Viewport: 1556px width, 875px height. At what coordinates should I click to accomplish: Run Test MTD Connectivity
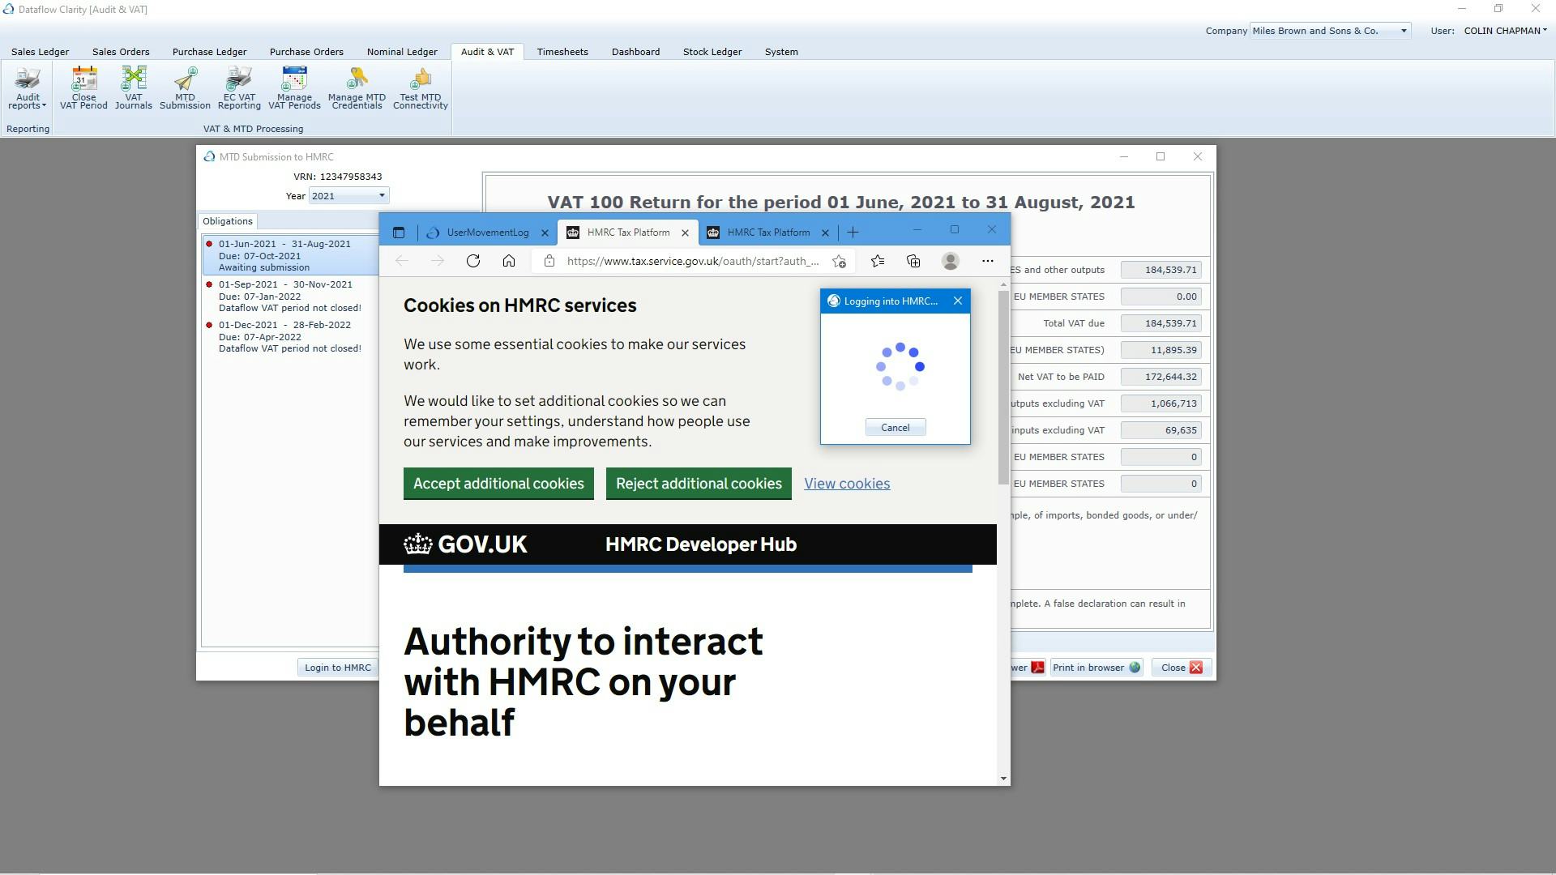[x=420, y=87]
